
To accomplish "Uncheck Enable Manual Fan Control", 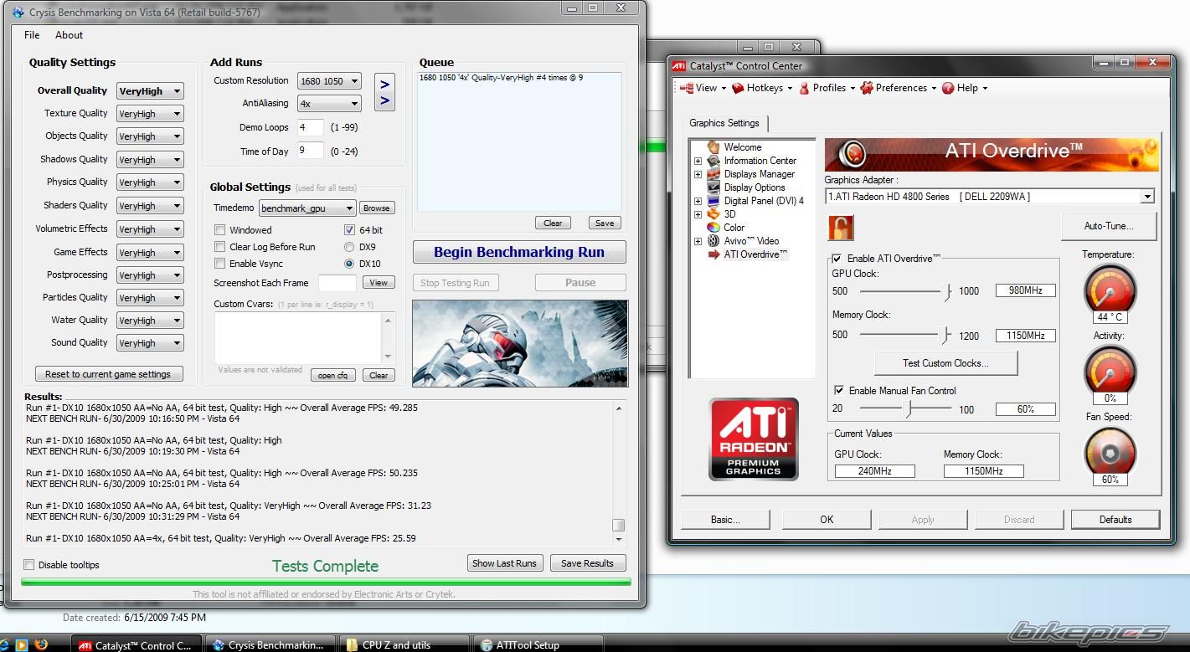I will 838,391.
